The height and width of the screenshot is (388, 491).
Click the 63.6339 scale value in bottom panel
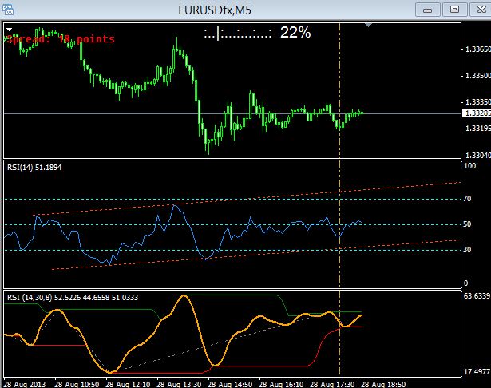477,296
